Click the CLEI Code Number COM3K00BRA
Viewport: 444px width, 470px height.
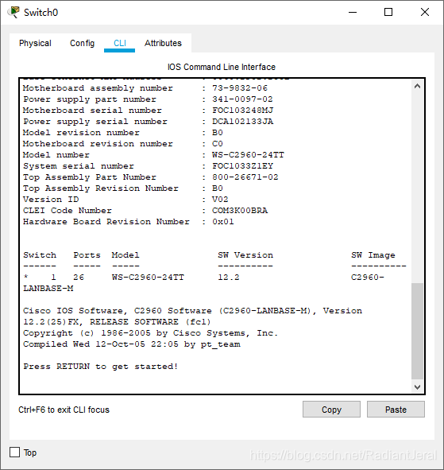pyautogui.click(x=240, y=211)
